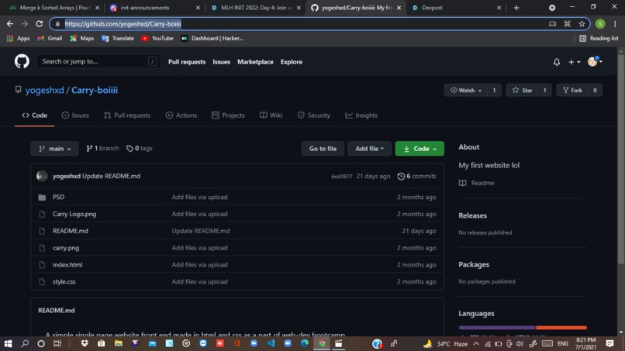Image resolution: width=625 pixels, height=351 pixels.
Task: Switch to the Projects tab
Action: (229, 115)
